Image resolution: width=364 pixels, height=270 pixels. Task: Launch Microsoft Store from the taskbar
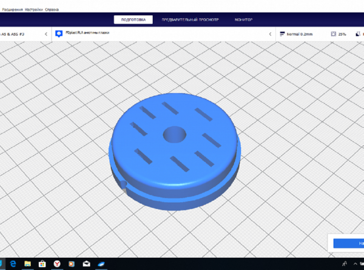[42, 264]
